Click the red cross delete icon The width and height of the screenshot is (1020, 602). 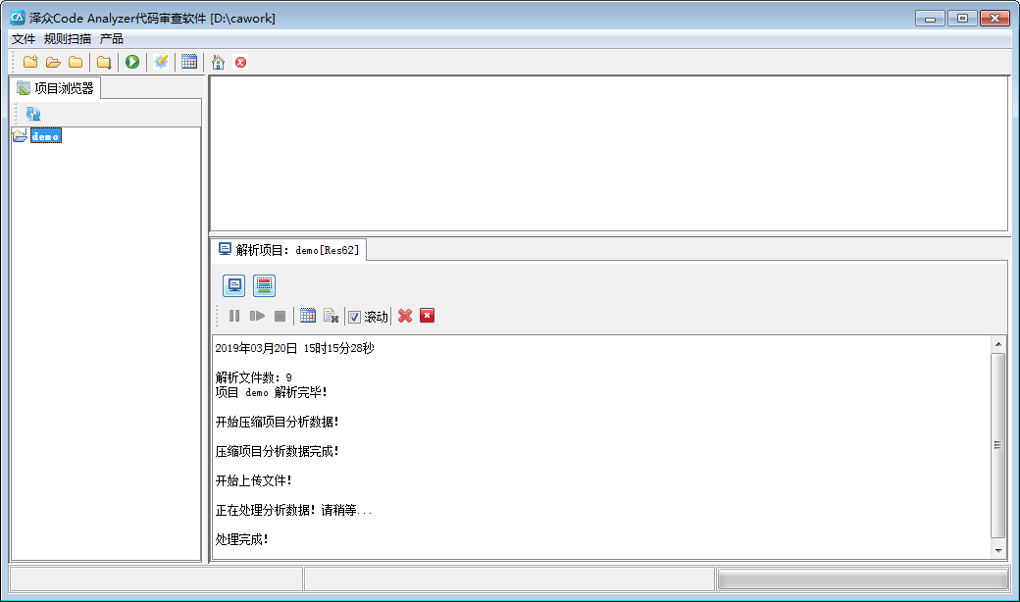(x=405, y=316)
